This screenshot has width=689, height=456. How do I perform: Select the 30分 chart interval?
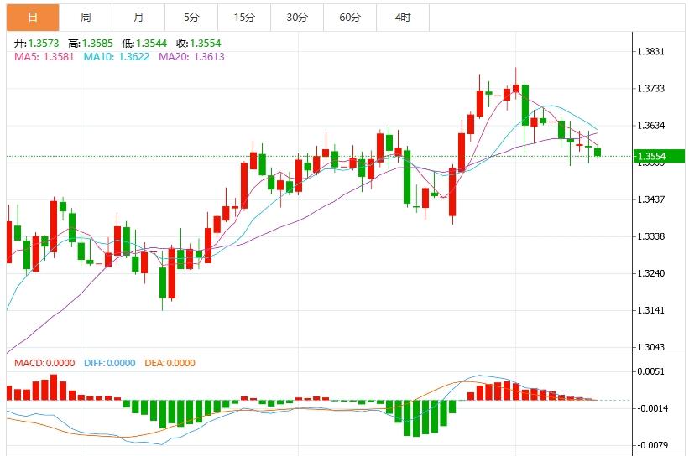click(297, 18)
